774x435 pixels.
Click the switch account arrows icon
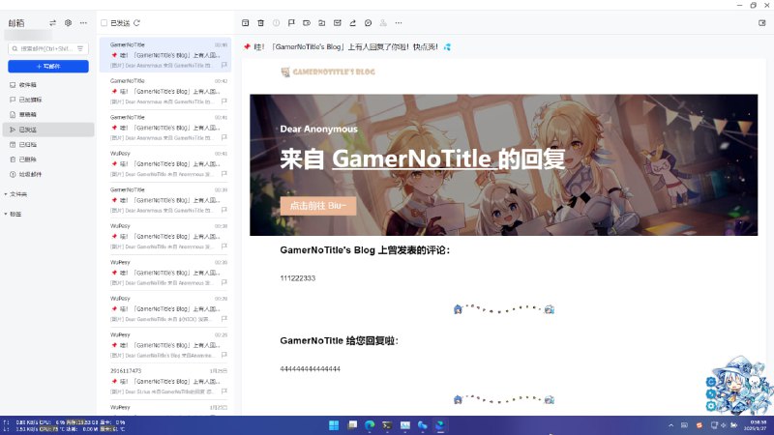[52, 22]
